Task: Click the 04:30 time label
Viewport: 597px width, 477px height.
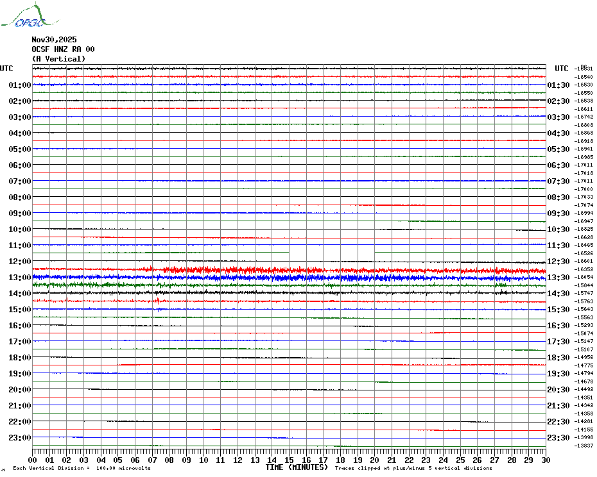Action: tap(558, 133)
